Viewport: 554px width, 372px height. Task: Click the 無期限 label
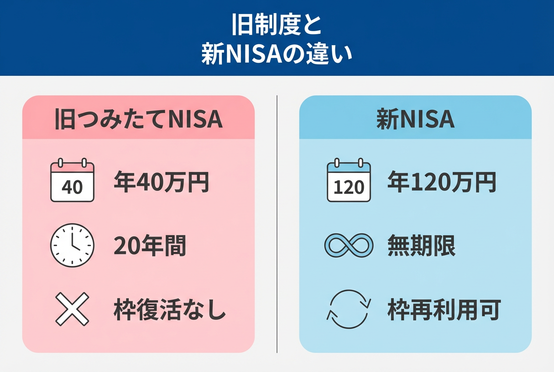pyautogui.click(x=422, y=247)
